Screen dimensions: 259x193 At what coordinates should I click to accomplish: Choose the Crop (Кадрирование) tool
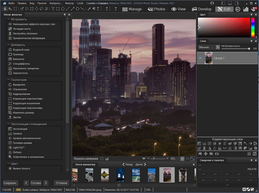22,94
